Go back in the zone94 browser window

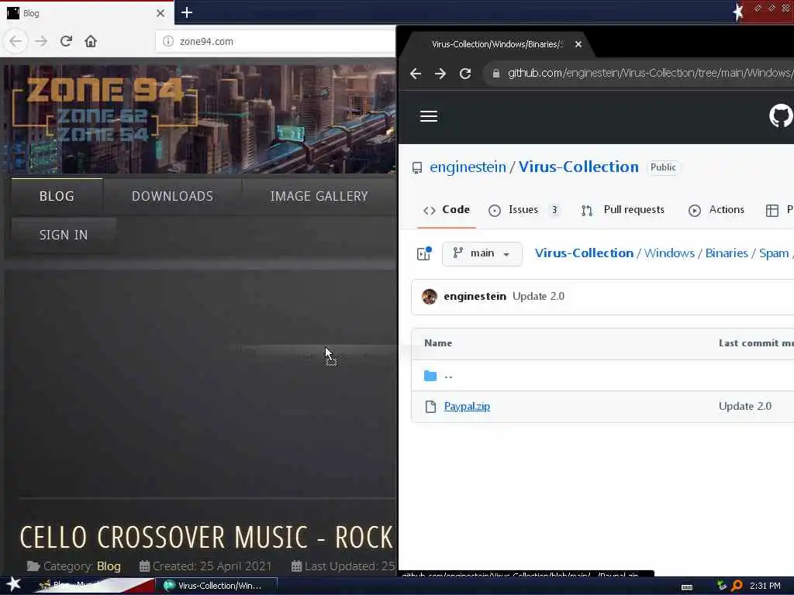click(x=16, y=41)
